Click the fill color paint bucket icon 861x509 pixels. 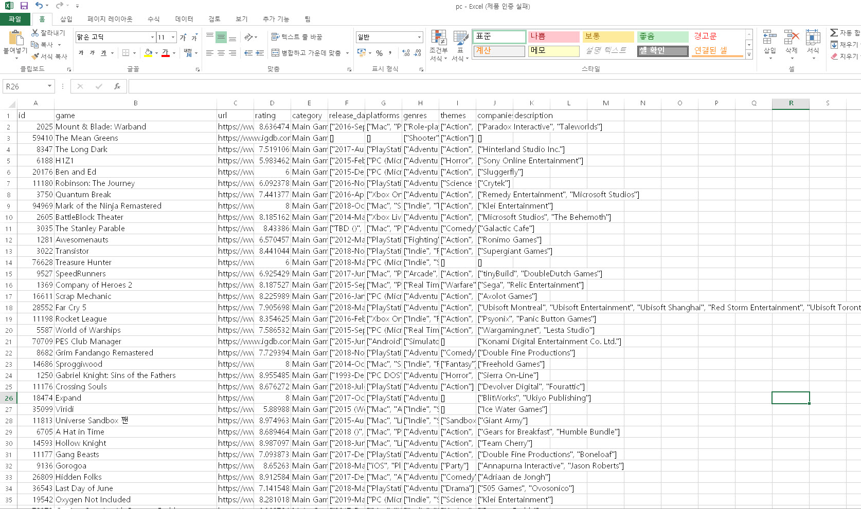tap(148, 53)
